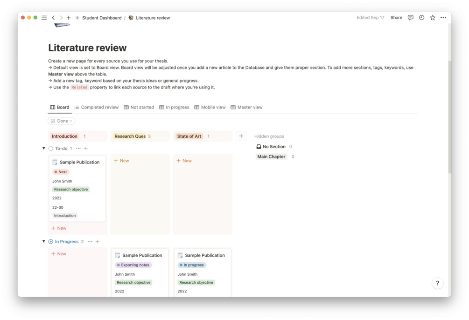Viewport: 469px width, 320px height.
Task: Open the comments speech bubble icon
Action: click(x=410, y=18)
